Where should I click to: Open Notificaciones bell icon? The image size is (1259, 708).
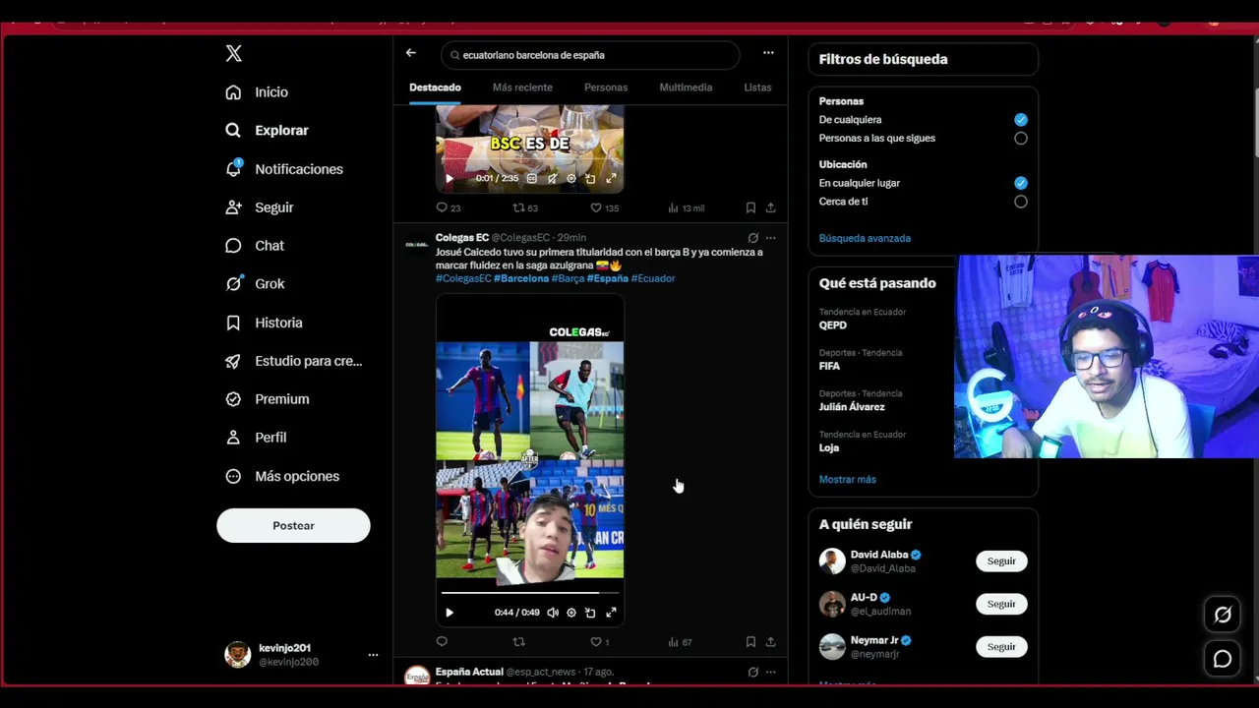point(233,168)
